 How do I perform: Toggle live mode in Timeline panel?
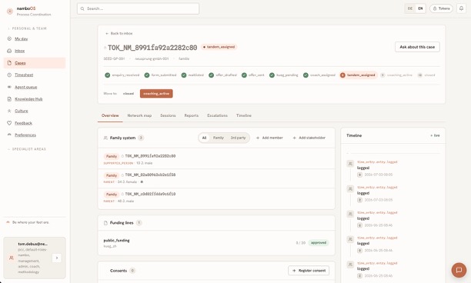click(x=435, y=135)
